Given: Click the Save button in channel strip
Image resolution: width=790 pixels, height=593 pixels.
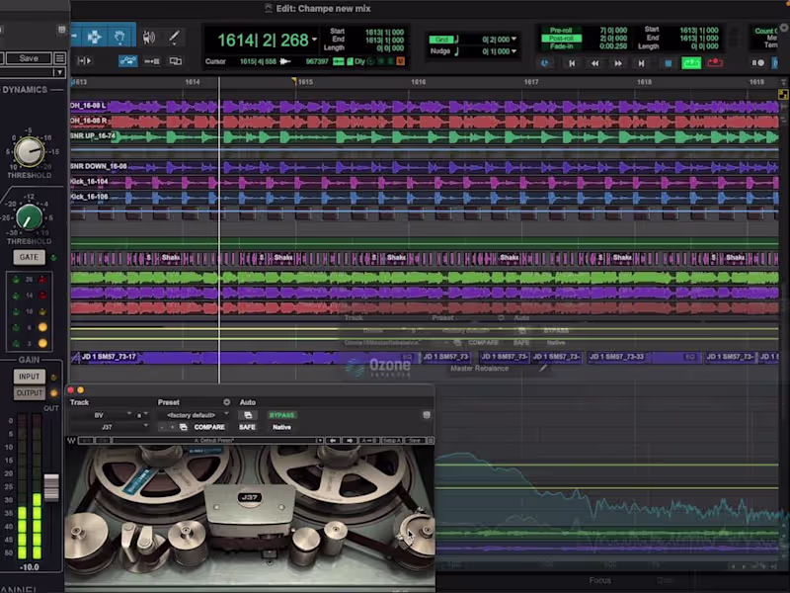Looking at the screenshot, I should coord(29,58).
